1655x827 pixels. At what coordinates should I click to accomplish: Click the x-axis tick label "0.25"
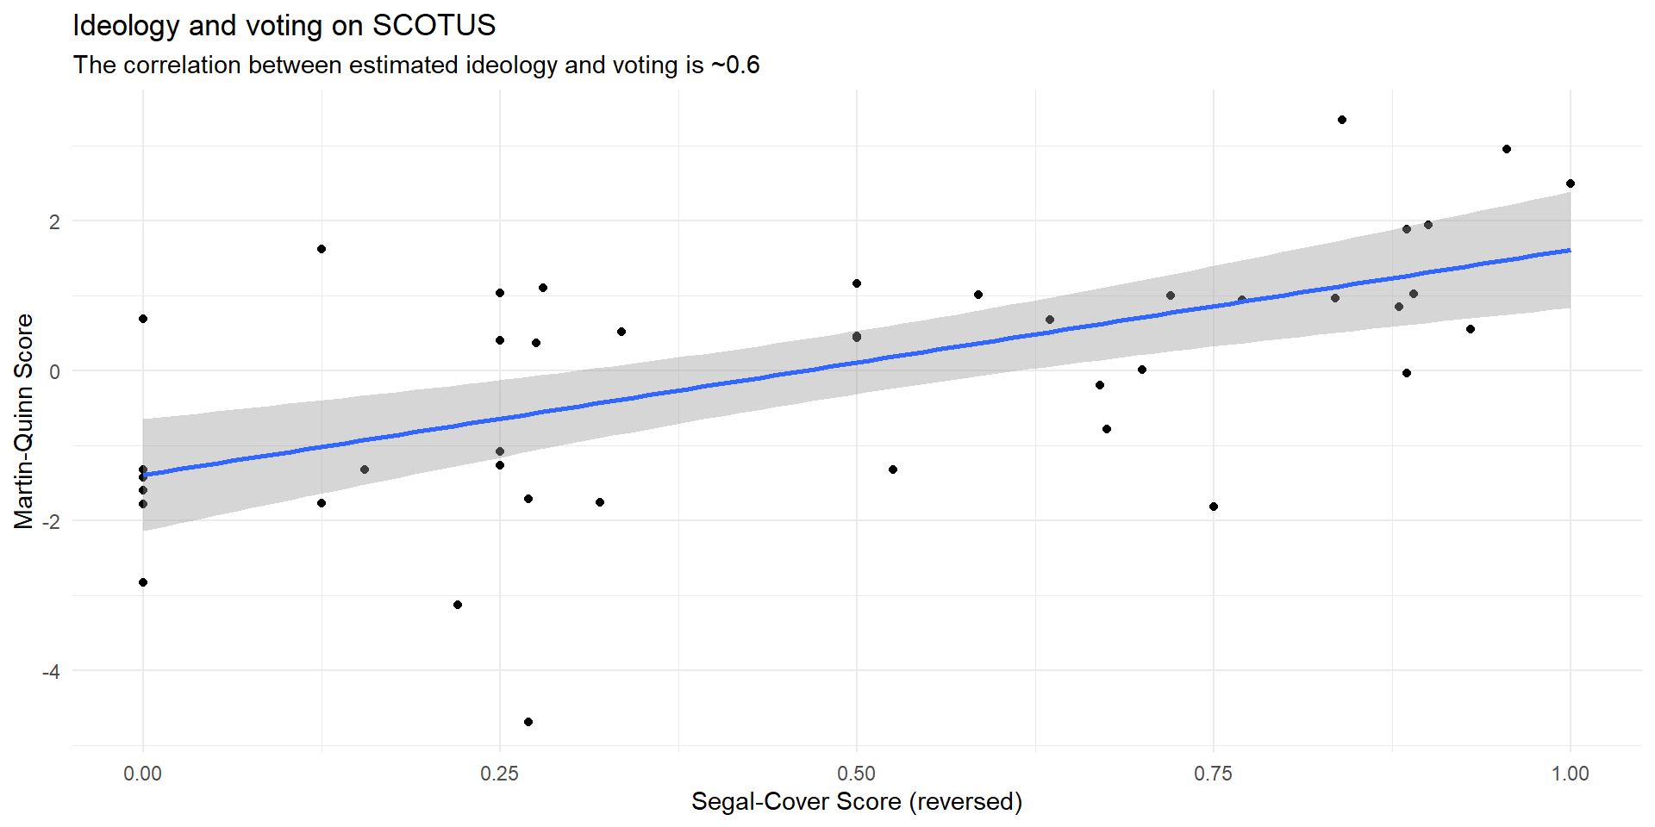click(500, 774)
